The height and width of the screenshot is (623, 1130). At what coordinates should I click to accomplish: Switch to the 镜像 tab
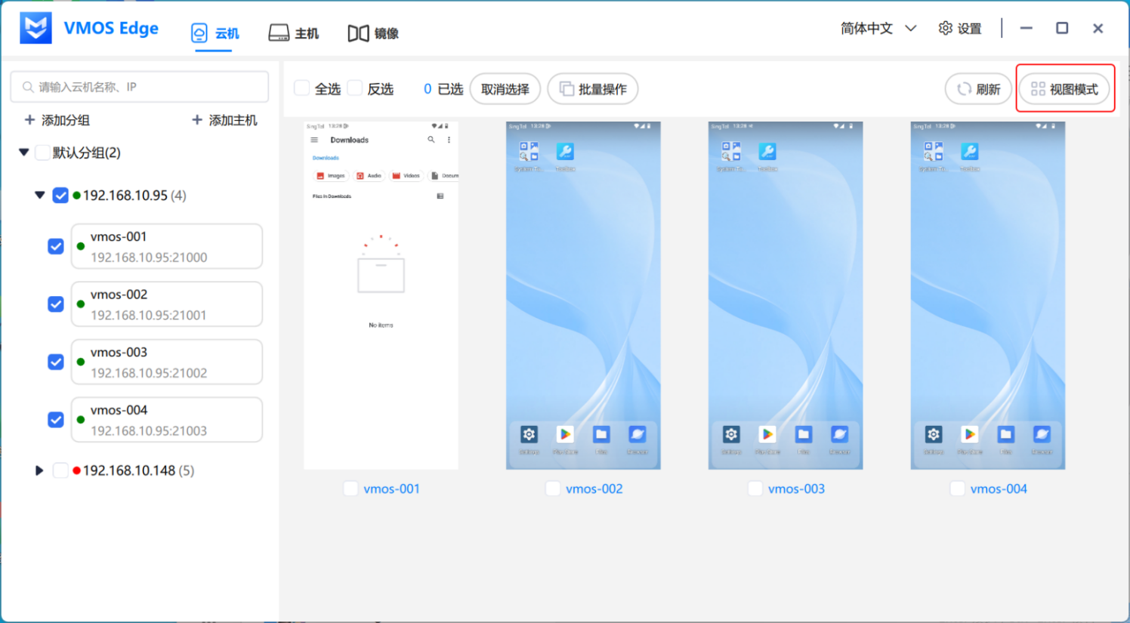tap(373, 33)
